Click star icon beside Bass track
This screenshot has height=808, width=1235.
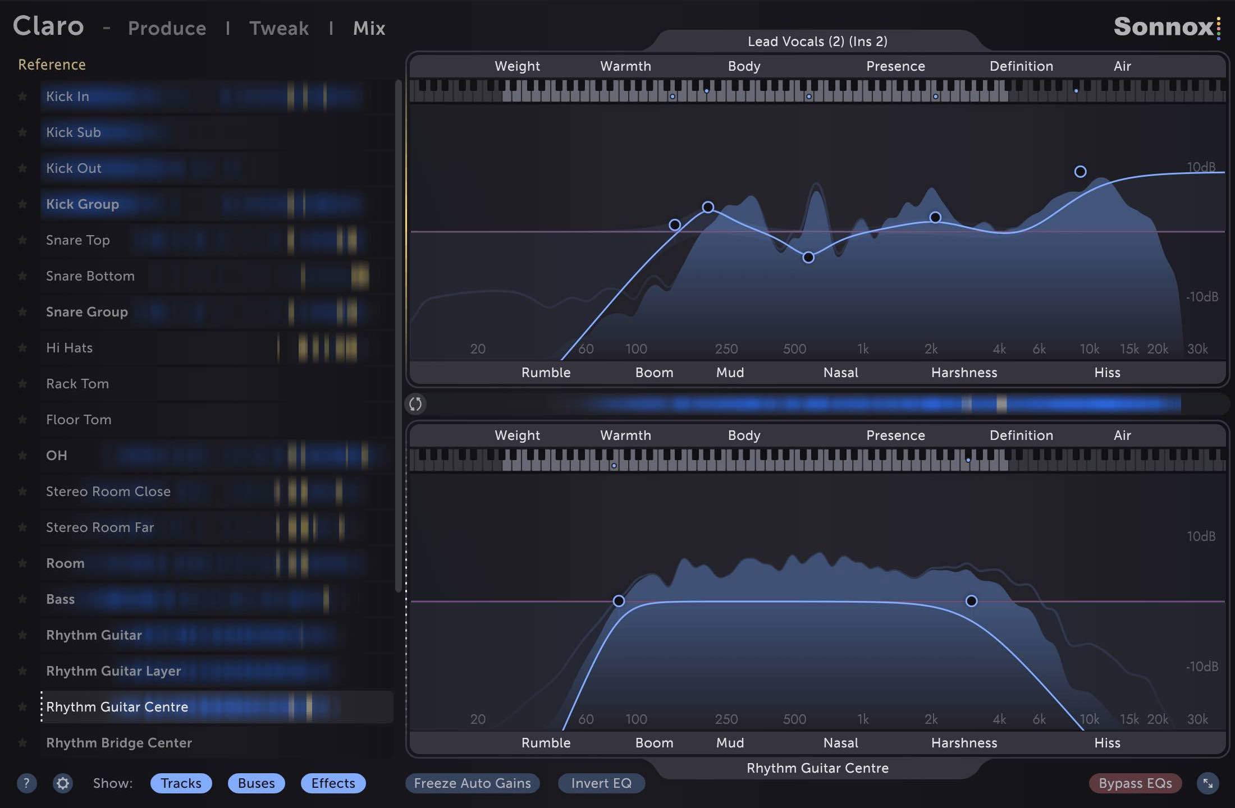point(22,599)
